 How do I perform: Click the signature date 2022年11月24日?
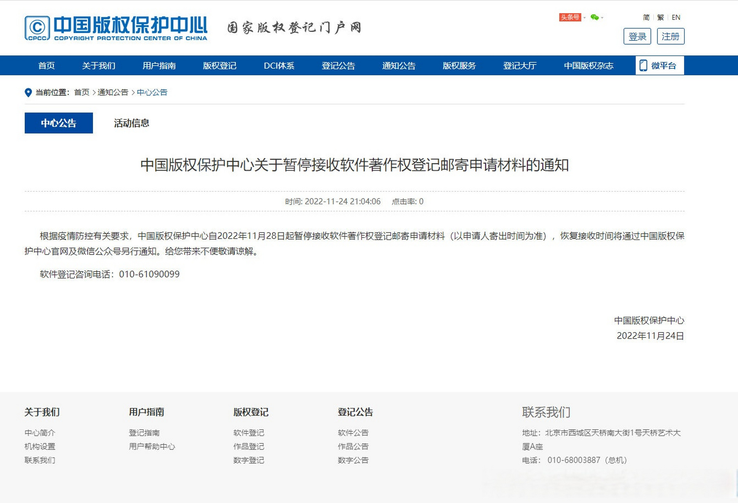(x=650, y=336)
